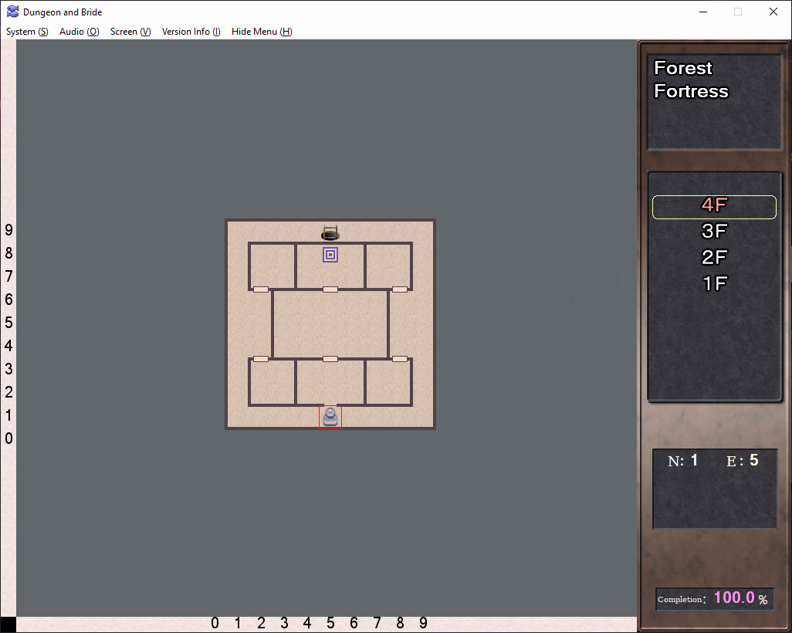Click the bottom-right door marker
Viewport: 792px width, 633px height.
coord(400,359)
